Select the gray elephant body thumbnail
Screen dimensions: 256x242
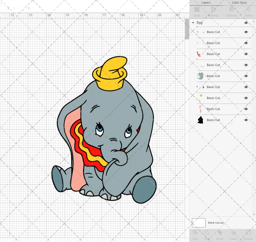click(200, 76)
